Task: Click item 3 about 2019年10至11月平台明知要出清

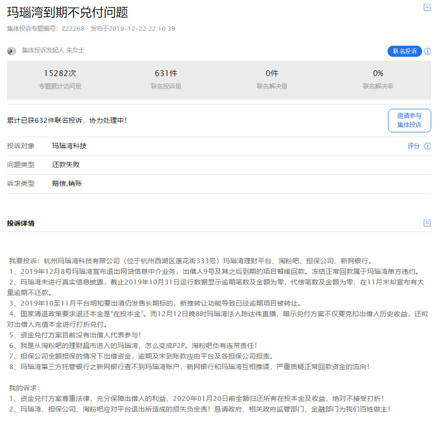Action: pyautogui.click(x=155, y=303)
